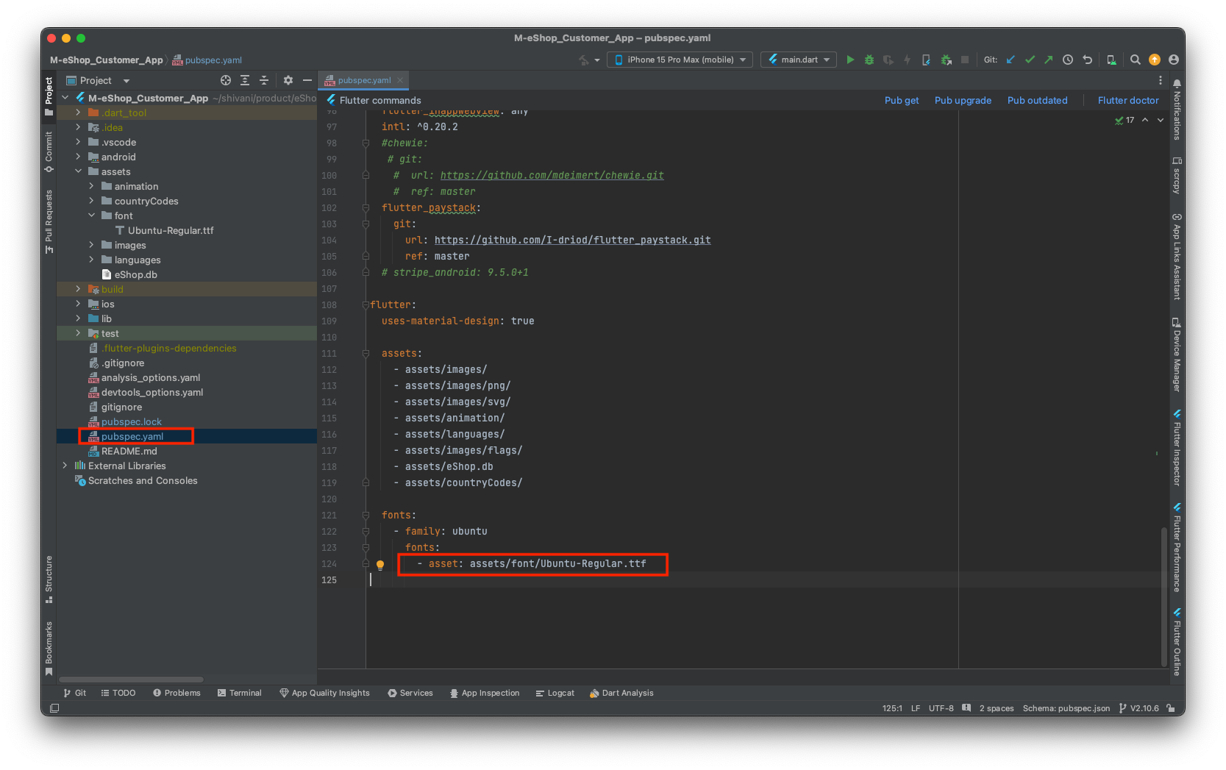
Task: Open the main.dart run configuration dropdown
Action: click(799, 60)
